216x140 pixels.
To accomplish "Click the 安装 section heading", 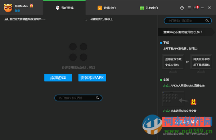I will 166,80.
